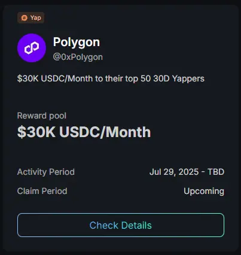Click the Check Details button
This screenshot has height=255, width=241.
[x=121, y=225]
